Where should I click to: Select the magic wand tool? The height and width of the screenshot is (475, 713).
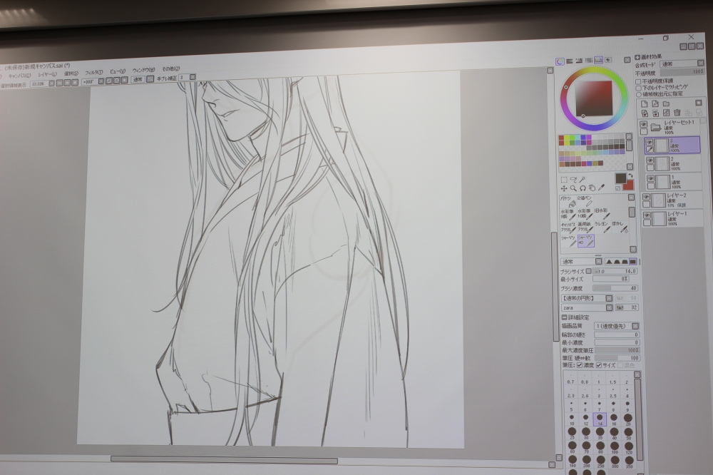(x=583, y=179)
